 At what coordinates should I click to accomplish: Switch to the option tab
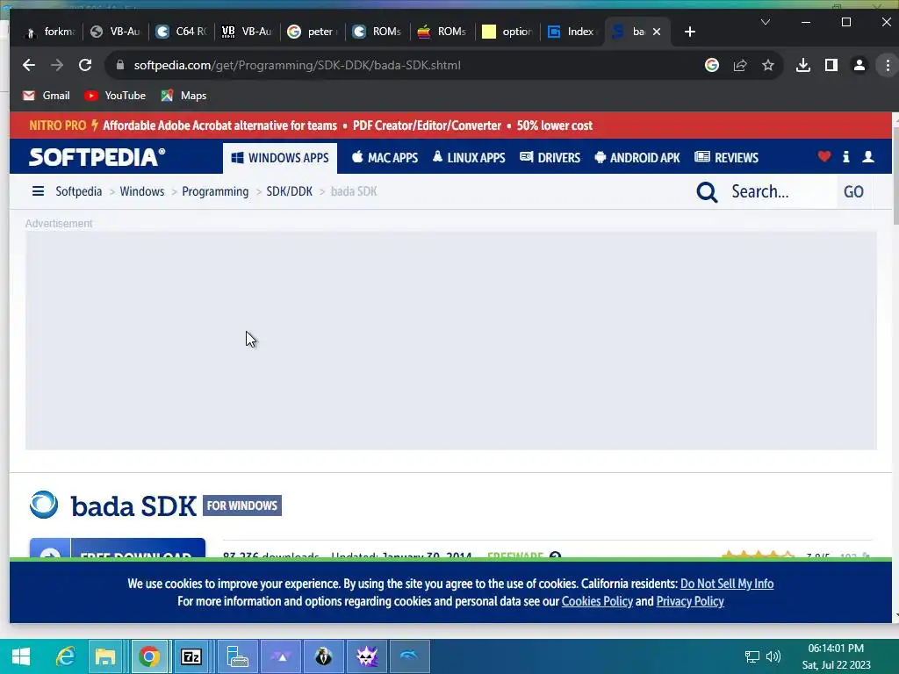(507, 32)
